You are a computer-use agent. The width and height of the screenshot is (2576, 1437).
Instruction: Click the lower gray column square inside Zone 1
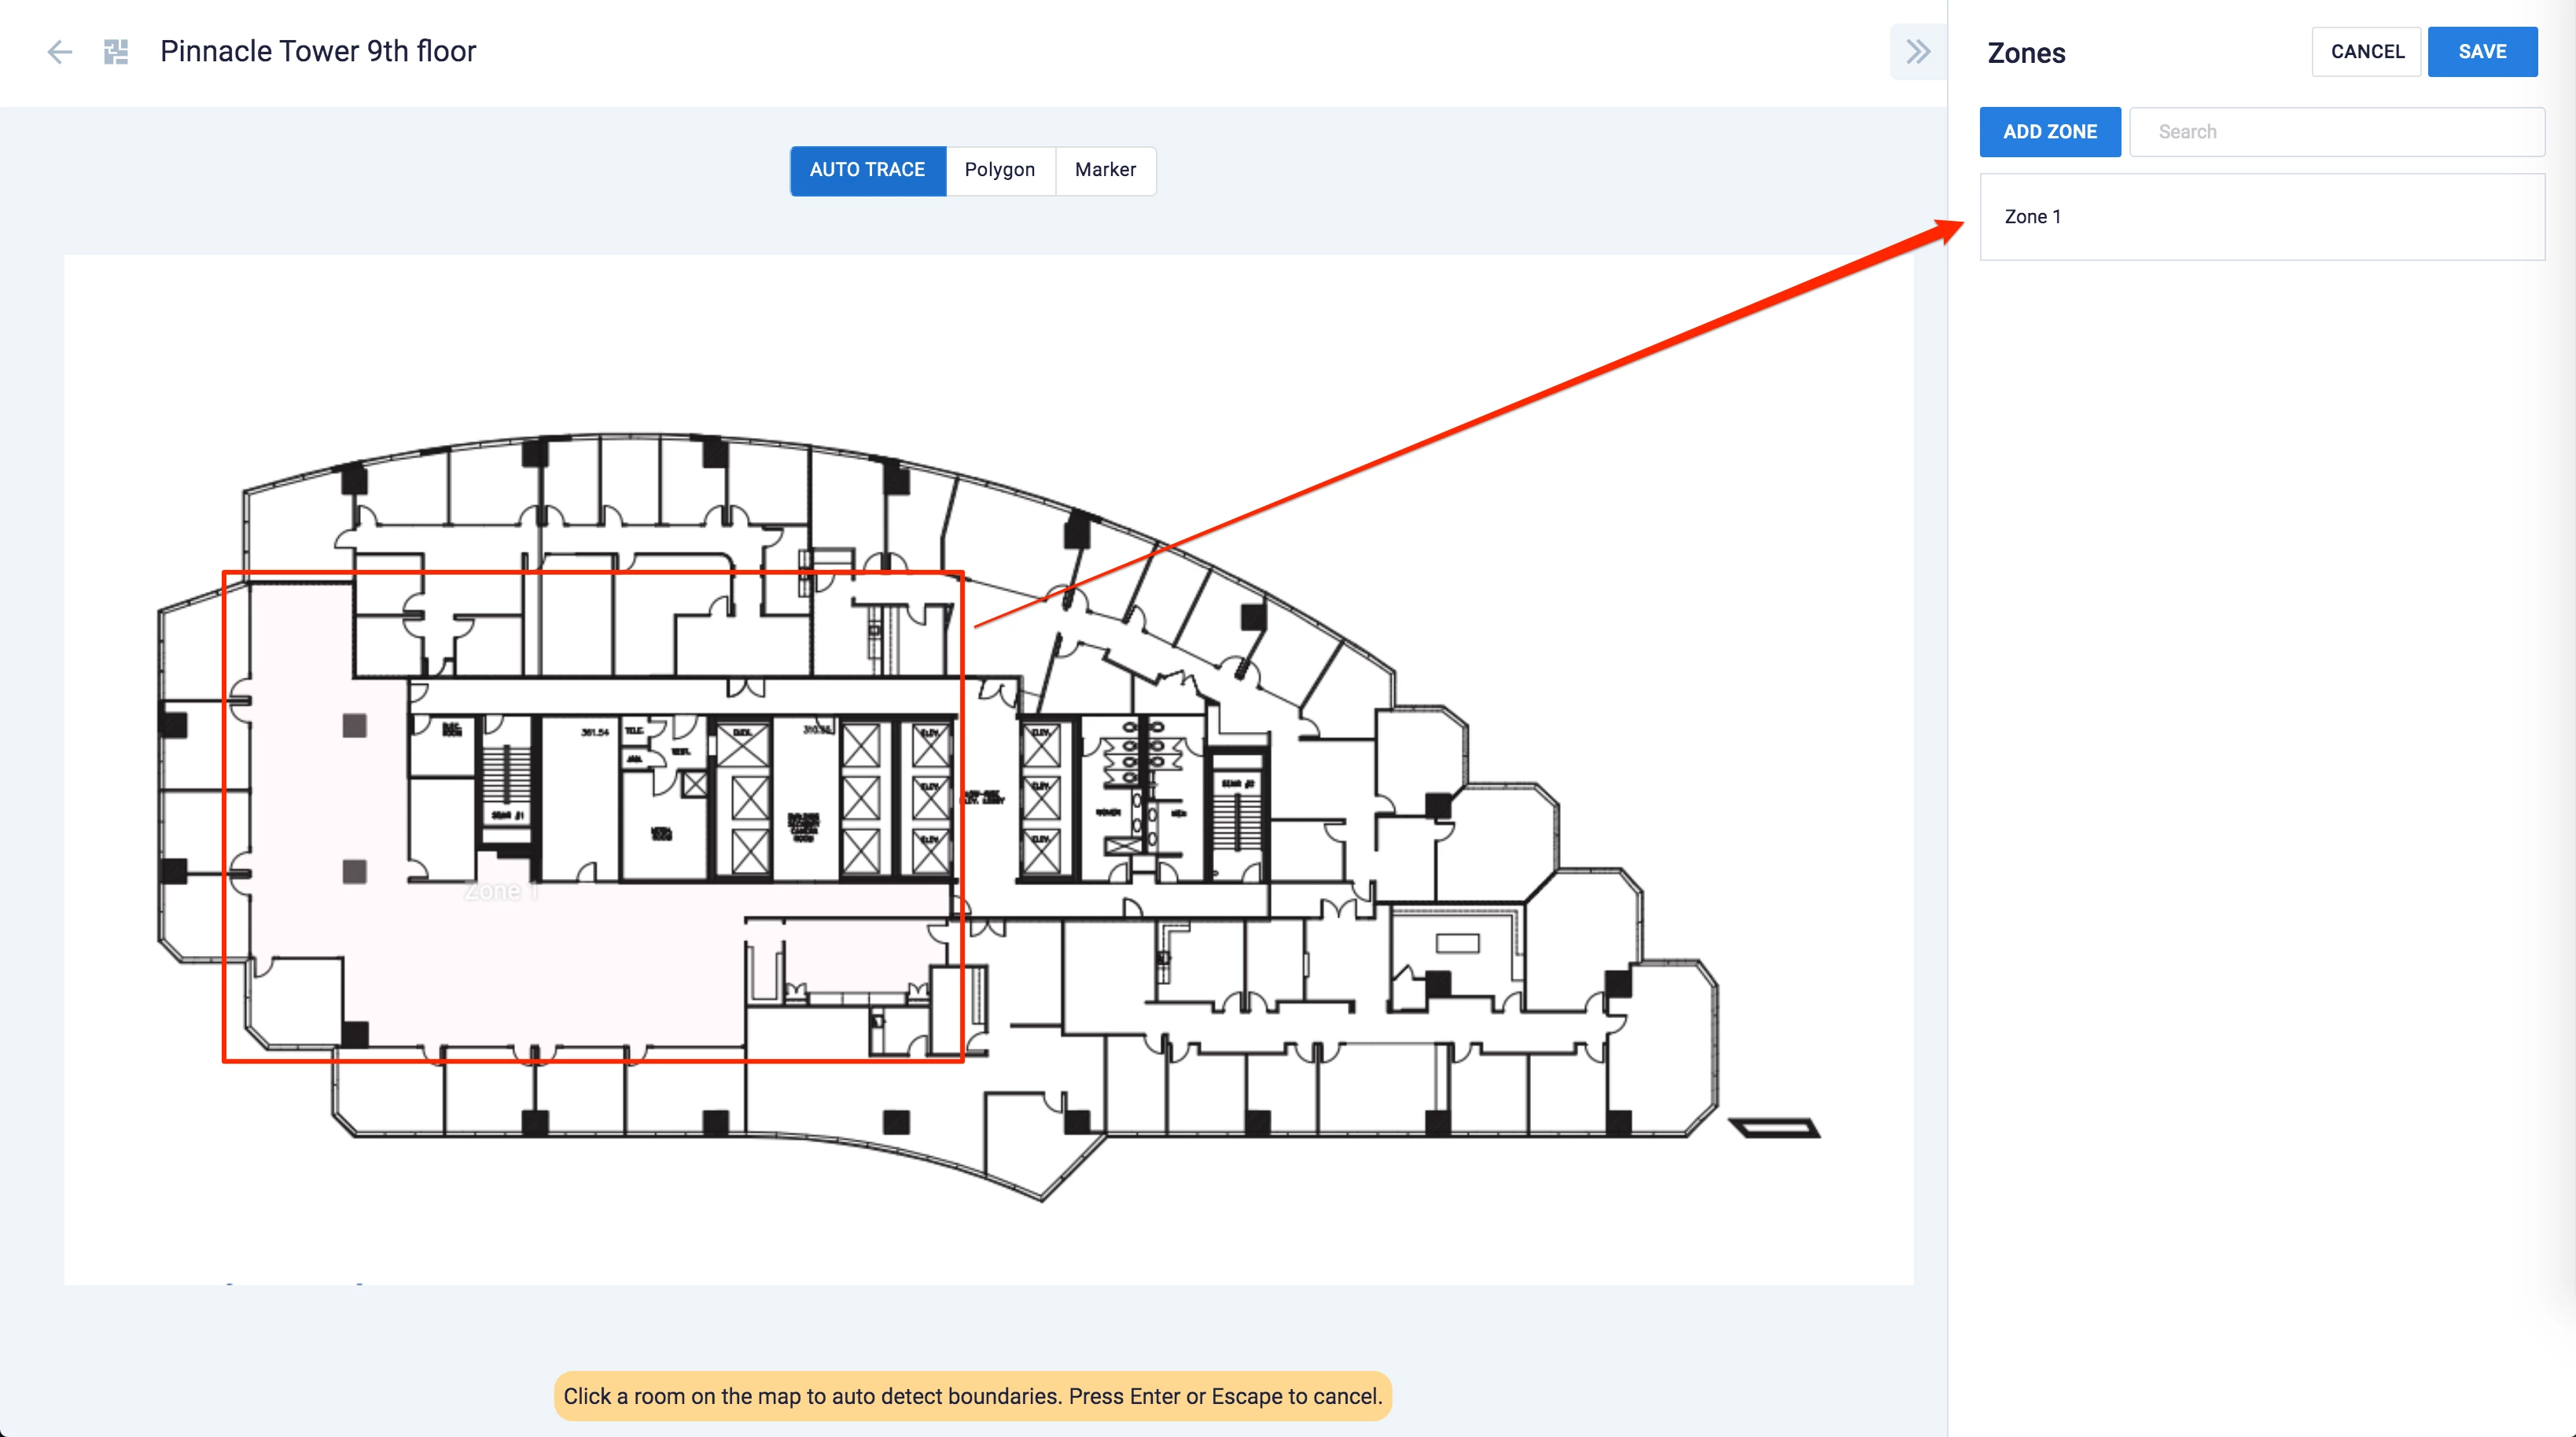354,872
